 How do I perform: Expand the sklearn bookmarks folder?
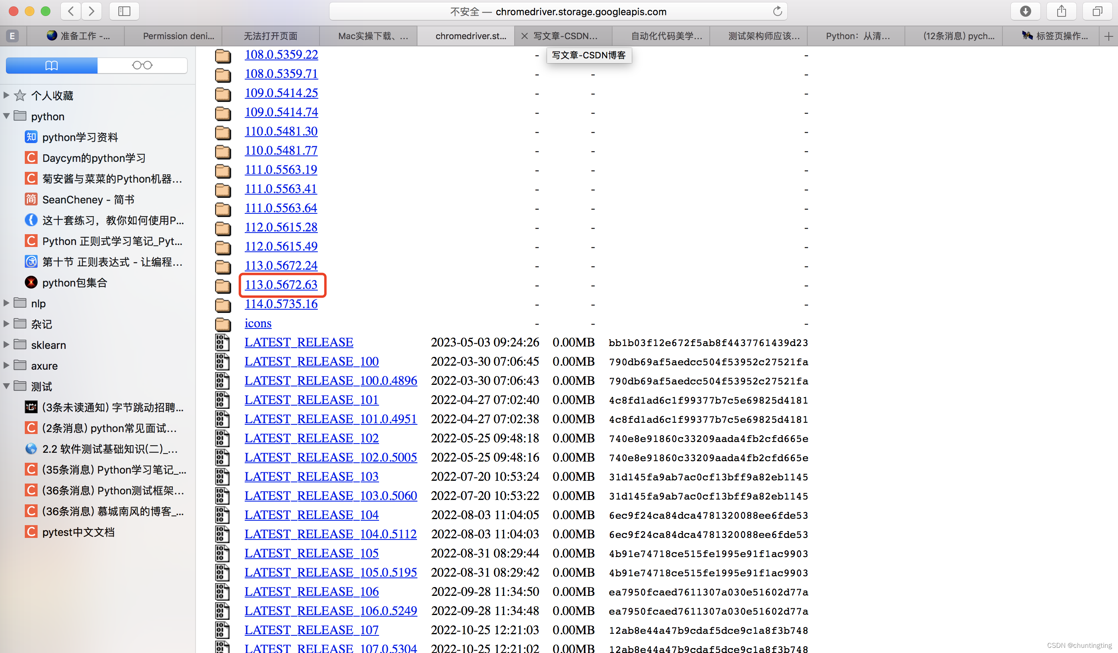(6, 344)
